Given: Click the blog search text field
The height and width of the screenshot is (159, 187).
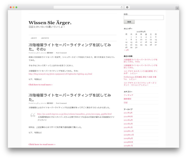Looking at the screenshot, I should (x=144, y=17).
